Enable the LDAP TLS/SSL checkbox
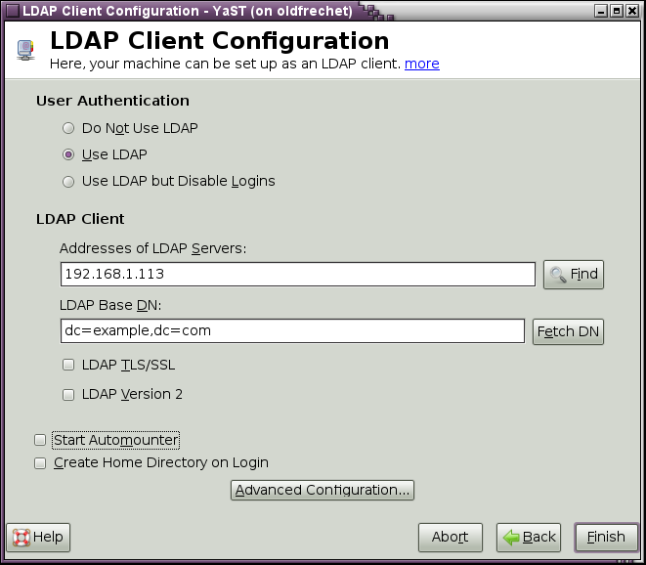 point(68,365)
